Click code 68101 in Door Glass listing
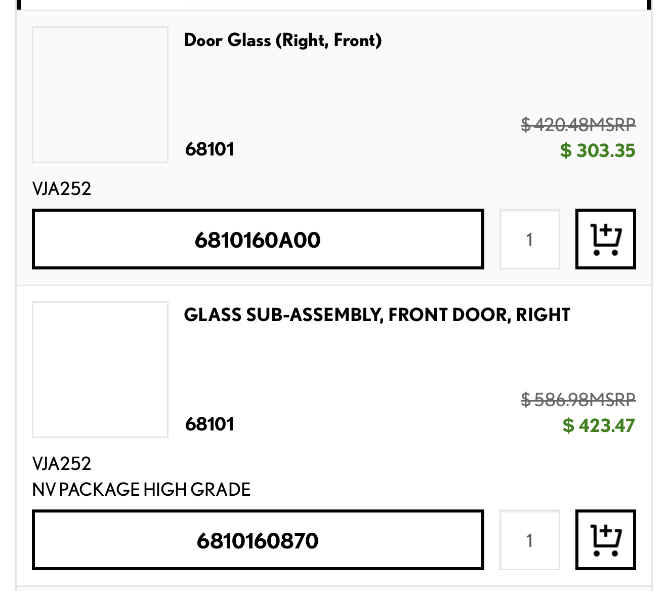The height and width of the screenshot is (591, 668). [x=210, y=149]
